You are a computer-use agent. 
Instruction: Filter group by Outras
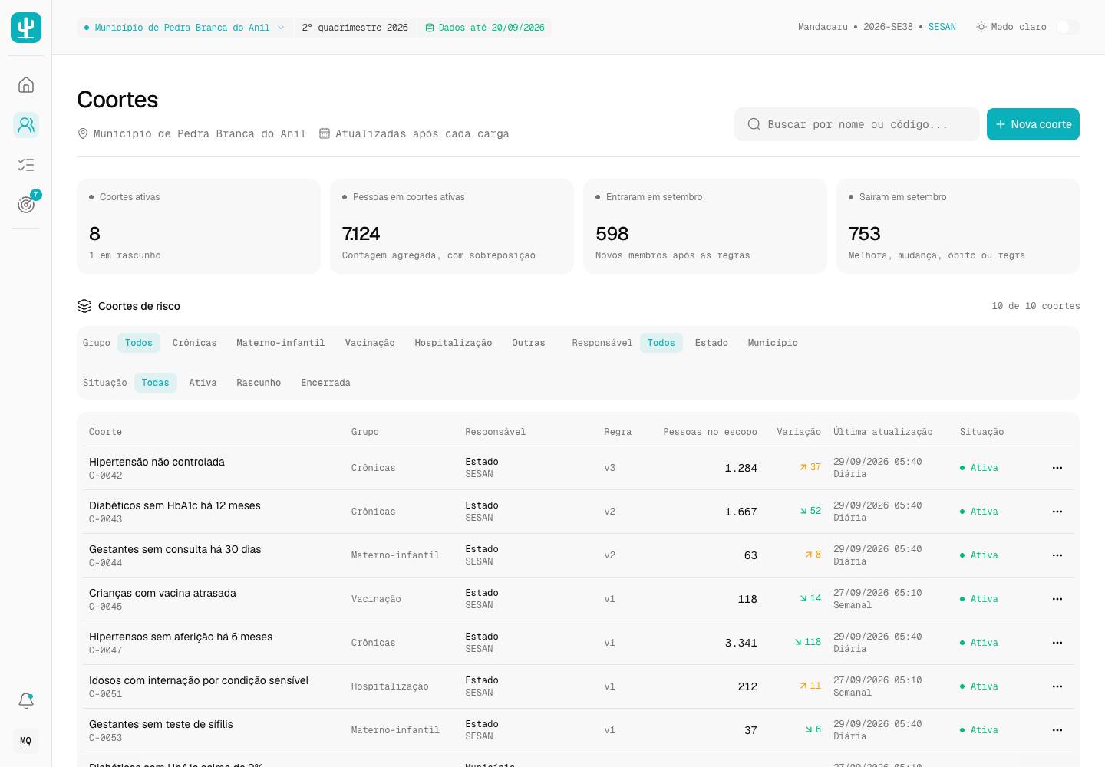(x=529, y=343)
